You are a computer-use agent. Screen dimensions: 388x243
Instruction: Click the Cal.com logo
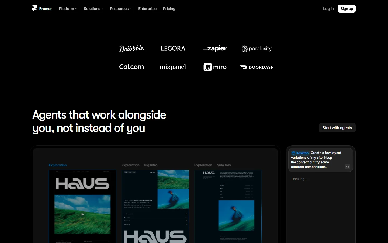131,67
